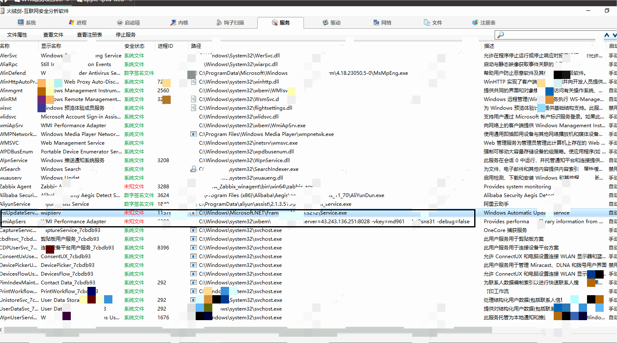Click 未知文件 status for Zabbix Agent
Image resolution: width=617 pixels, height=343 pixels.
point(134,187)
